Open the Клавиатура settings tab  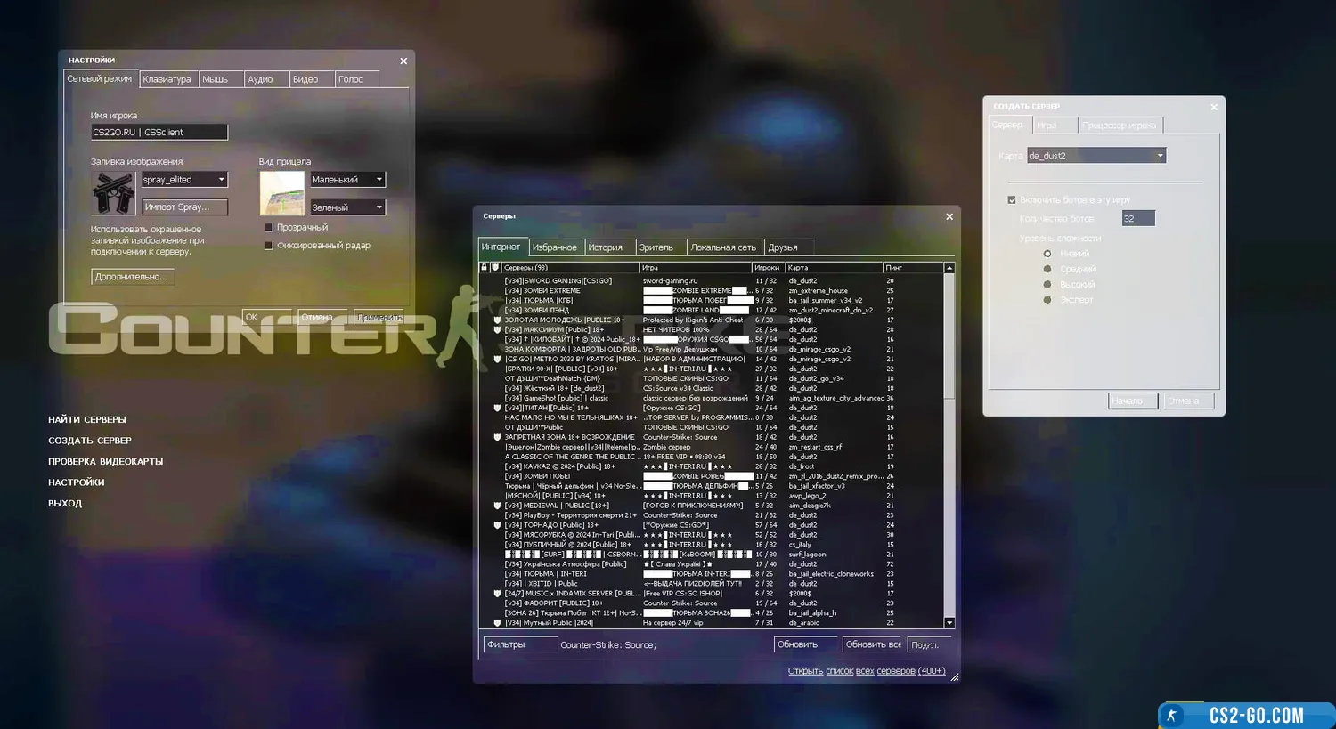click(167, 79)
